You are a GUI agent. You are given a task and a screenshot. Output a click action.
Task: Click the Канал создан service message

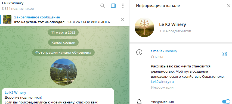63,43
